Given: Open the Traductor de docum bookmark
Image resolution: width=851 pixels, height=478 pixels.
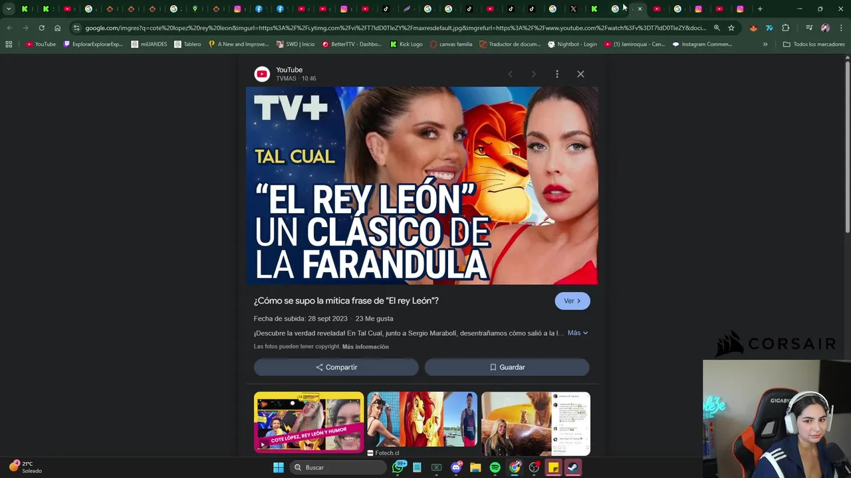Looking at the screenshot, I should pyautogui.click(x=510, y=44).
